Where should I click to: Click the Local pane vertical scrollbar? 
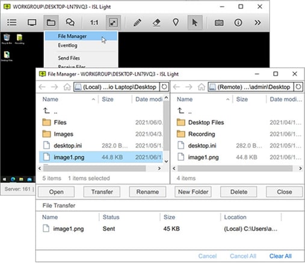click(166, 125)
